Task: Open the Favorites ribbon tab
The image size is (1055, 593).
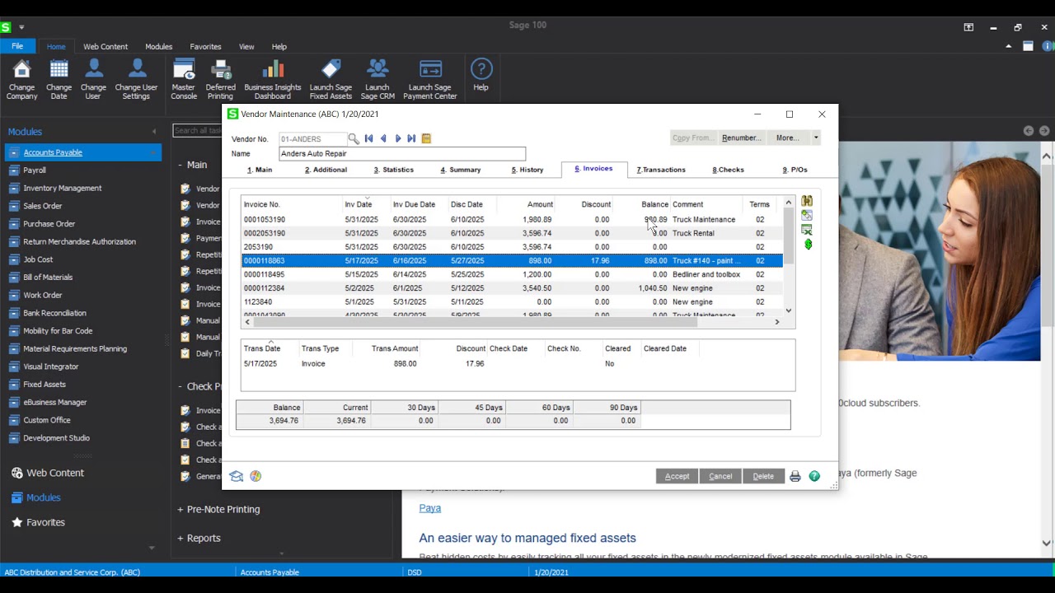Action: click(x=205, y=47)
